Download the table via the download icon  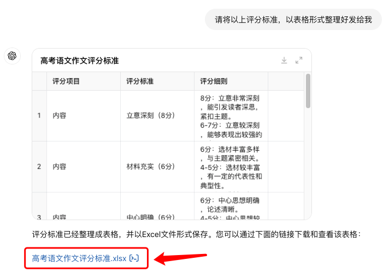284,60
